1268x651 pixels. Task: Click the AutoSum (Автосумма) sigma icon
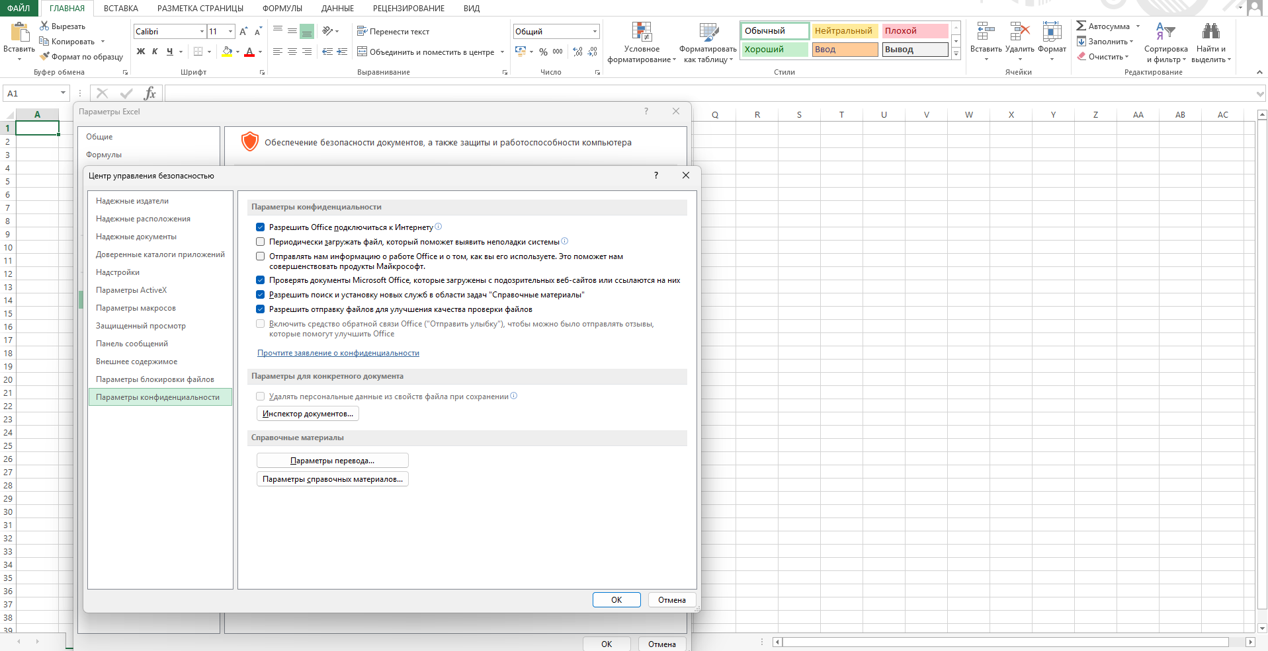tap(1081, 26)
